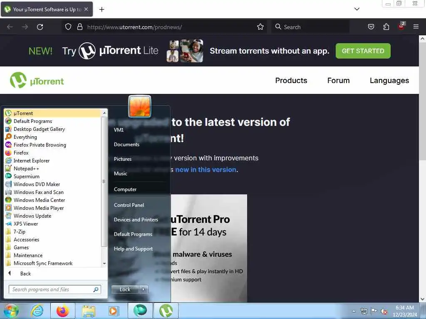
Task: Open the shutdown options arrow beside Lock
Action: 144,290
